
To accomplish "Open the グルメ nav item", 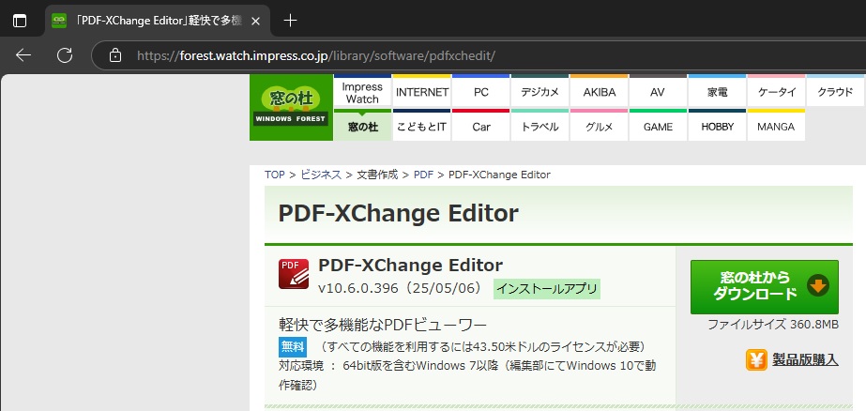I will (600, 126).
